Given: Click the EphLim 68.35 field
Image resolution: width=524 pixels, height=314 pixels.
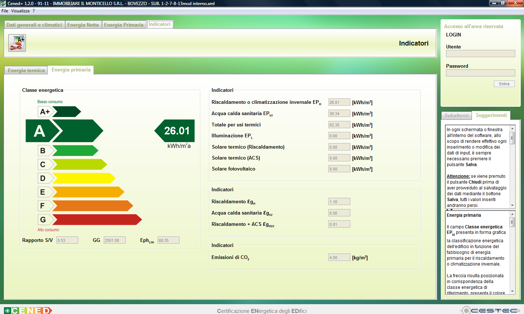Looking at the screenshot, I should click(169, 240).
